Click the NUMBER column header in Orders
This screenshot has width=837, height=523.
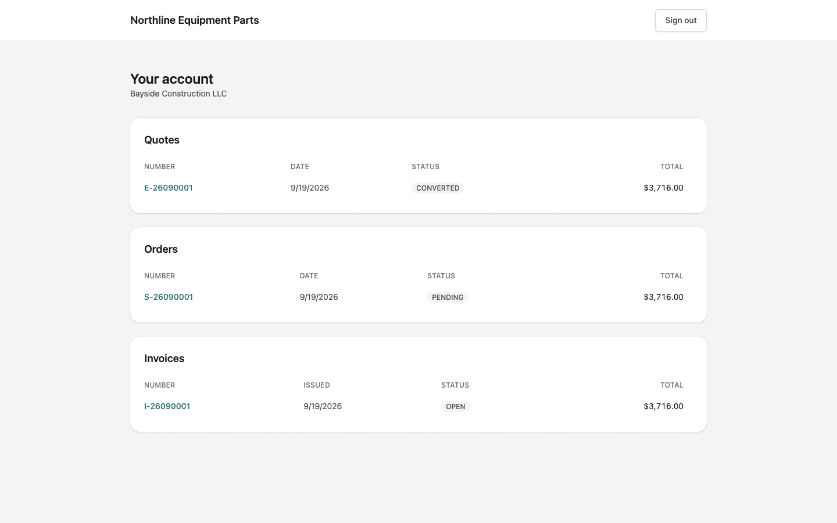pos(160,276)
